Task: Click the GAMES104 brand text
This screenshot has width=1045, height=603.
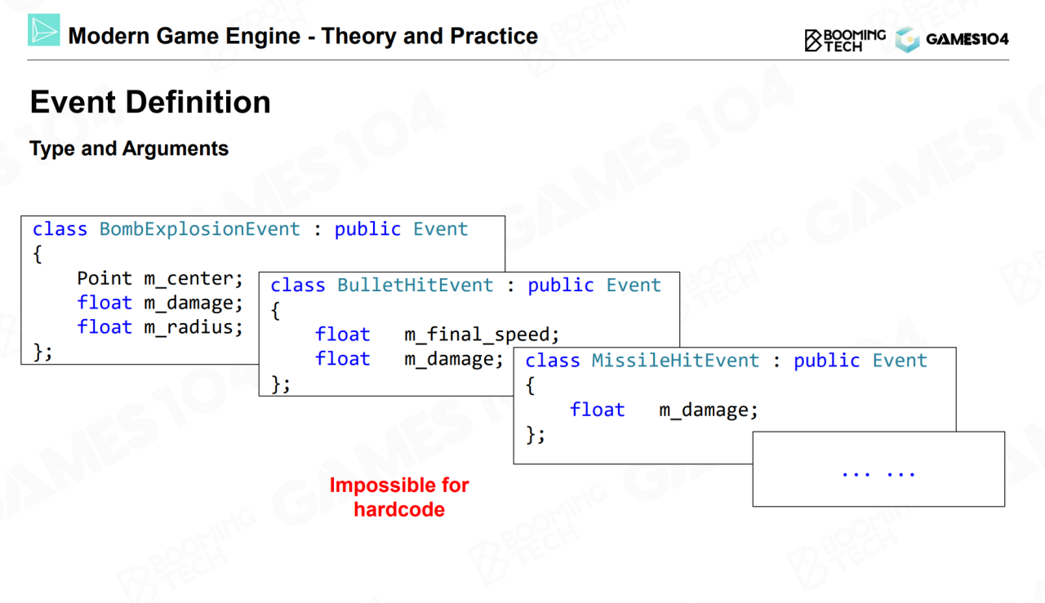Action: [x=967, y=39]
